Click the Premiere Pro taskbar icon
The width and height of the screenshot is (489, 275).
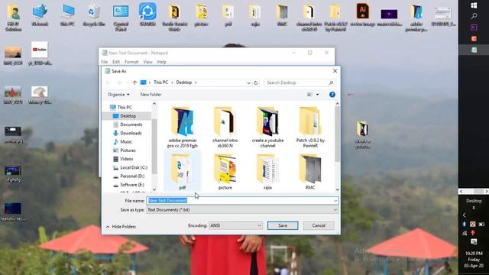[x=474, y=27]
